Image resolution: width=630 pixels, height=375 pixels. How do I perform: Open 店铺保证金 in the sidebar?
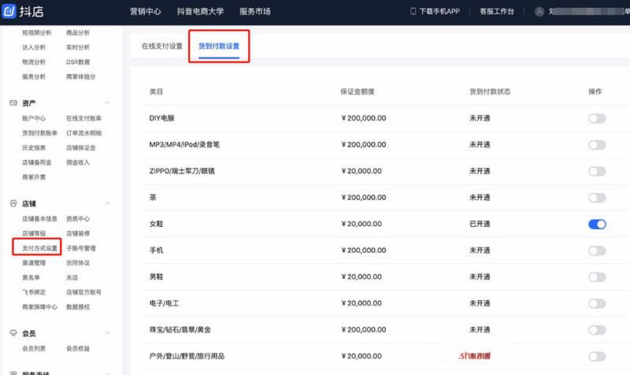[83, 147]
